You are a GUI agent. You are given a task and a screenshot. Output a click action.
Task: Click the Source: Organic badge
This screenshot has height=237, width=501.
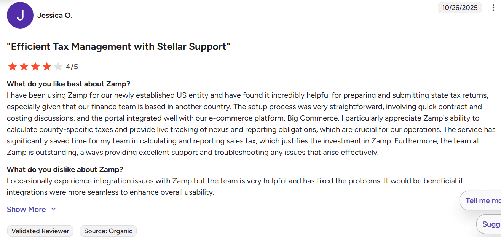(108, 231)
